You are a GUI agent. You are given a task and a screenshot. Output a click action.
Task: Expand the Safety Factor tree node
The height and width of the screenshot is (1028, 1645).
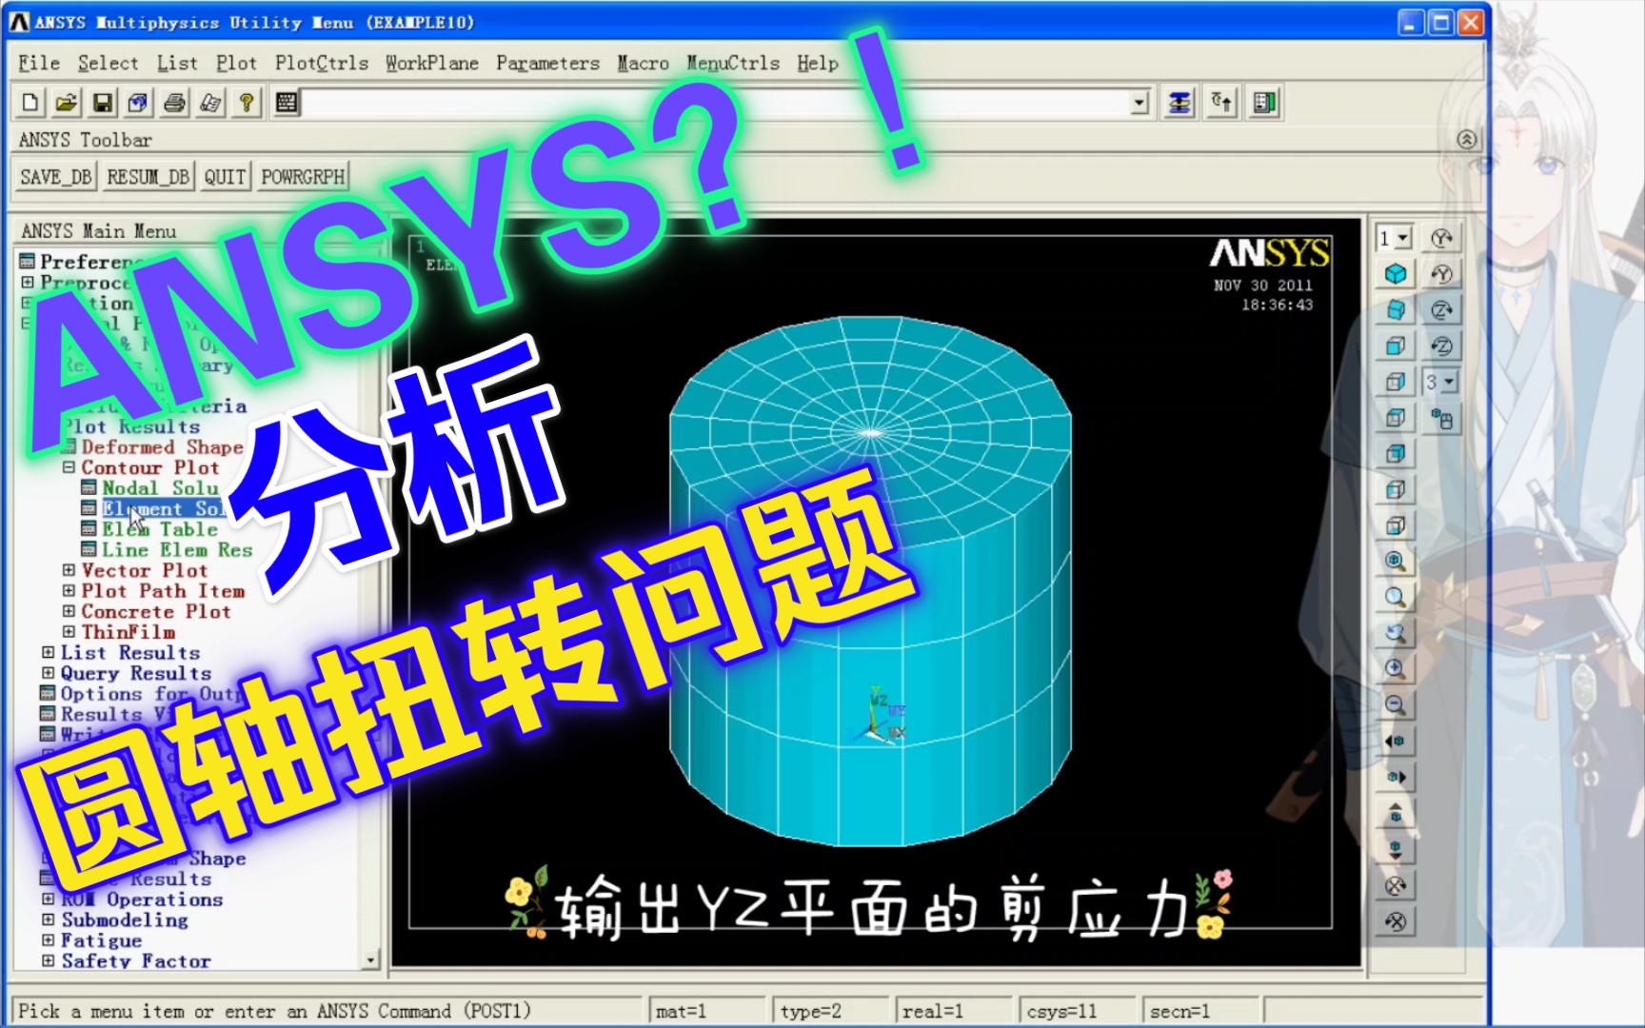click(x=48, y=961)
